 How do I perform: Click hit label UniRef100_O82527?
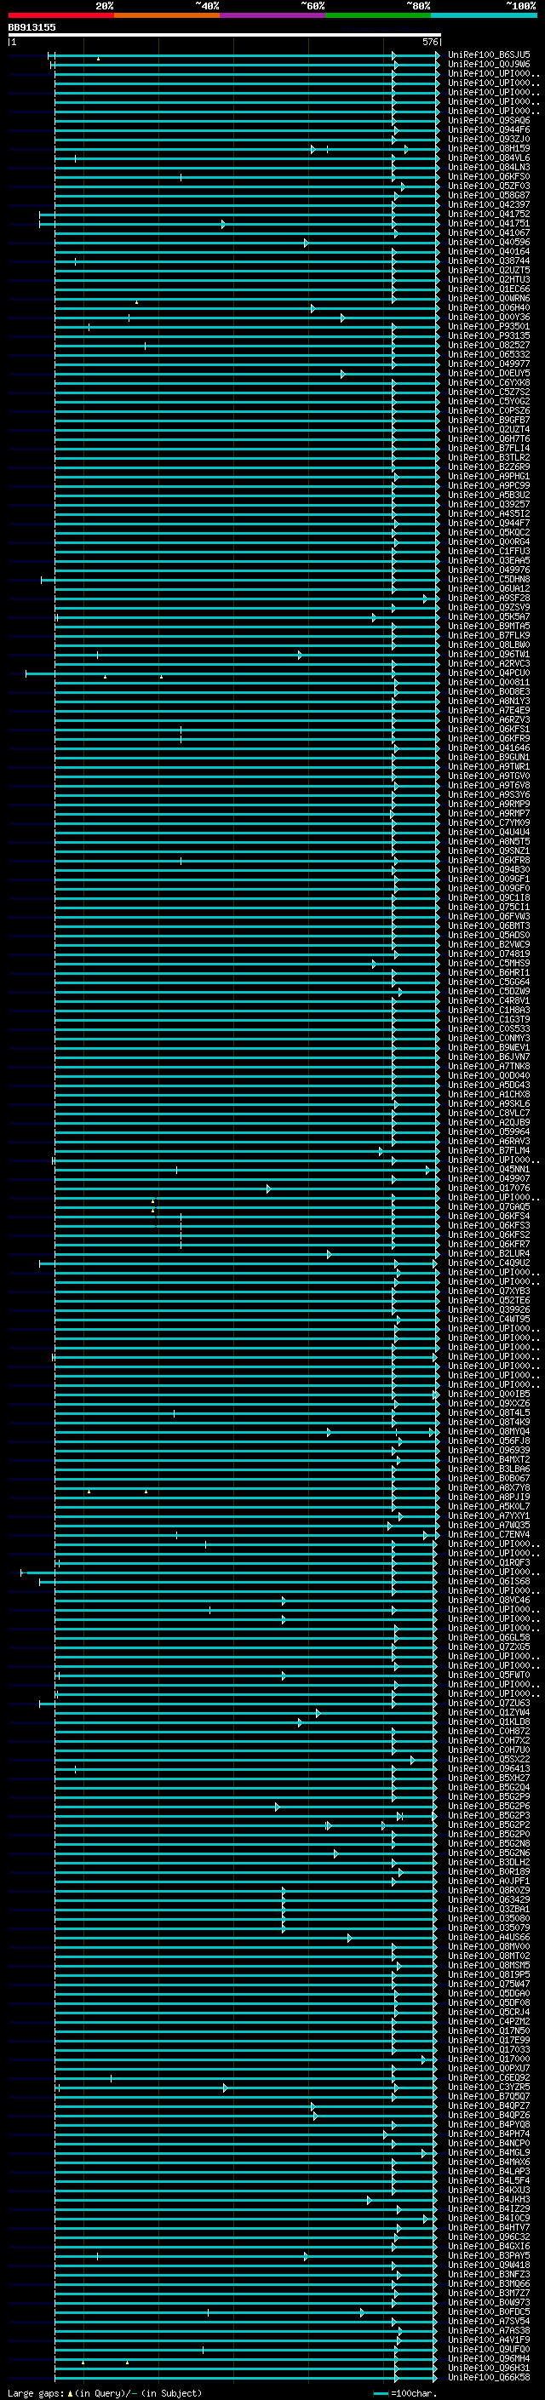[489, 346]
